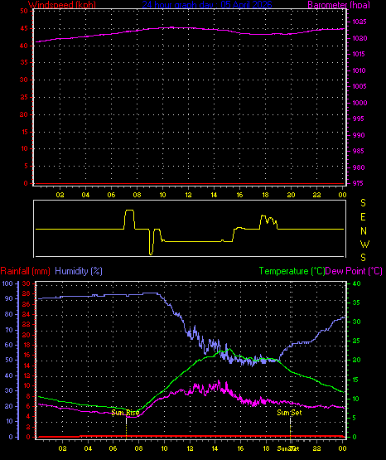386x460 pixels.
Task: Click the 12 value on rainfall axis
Action: [27, 375]
